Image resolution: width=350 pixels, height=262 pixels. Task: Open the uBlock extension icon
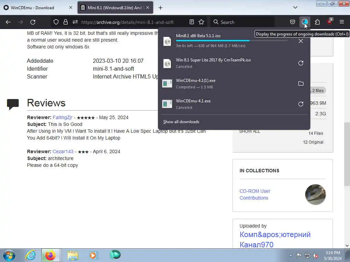[x=330, y=21]
